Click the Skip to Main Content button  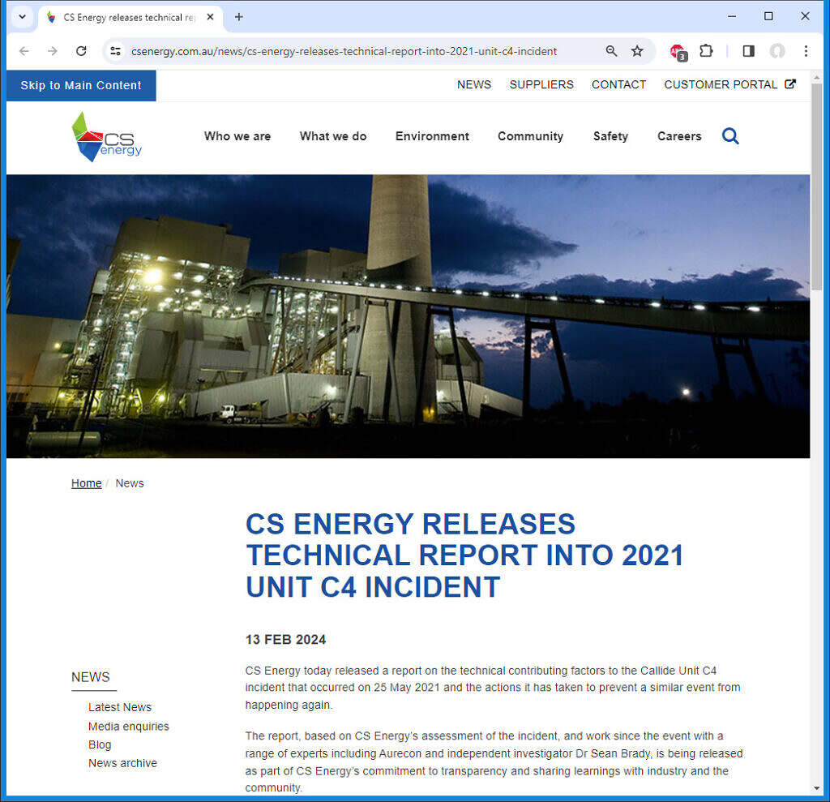[x=80, y=84]
